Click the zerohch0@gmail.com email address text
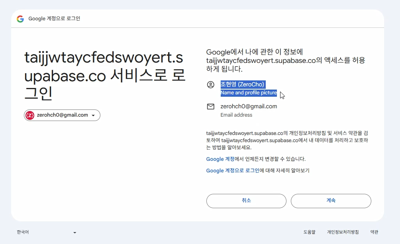 pyautogui.click(x=249, y=106)
